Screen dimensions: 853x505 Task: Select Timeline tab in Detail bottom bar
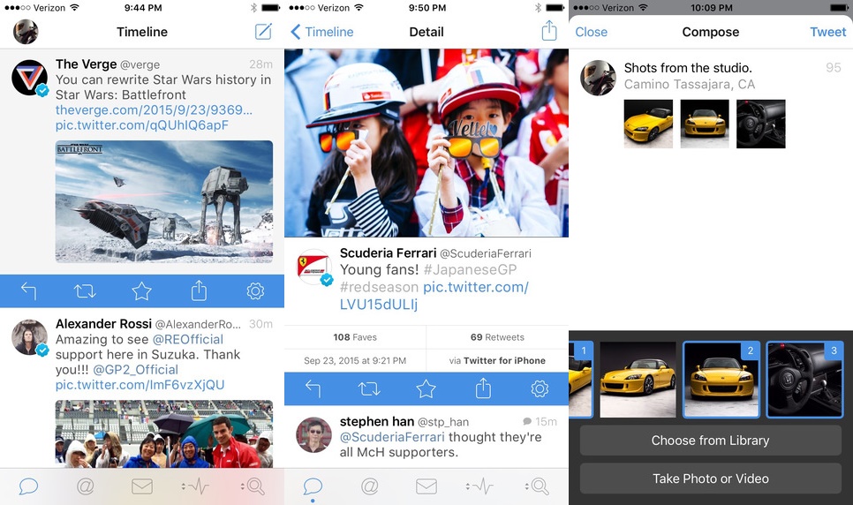pos(313,486)
